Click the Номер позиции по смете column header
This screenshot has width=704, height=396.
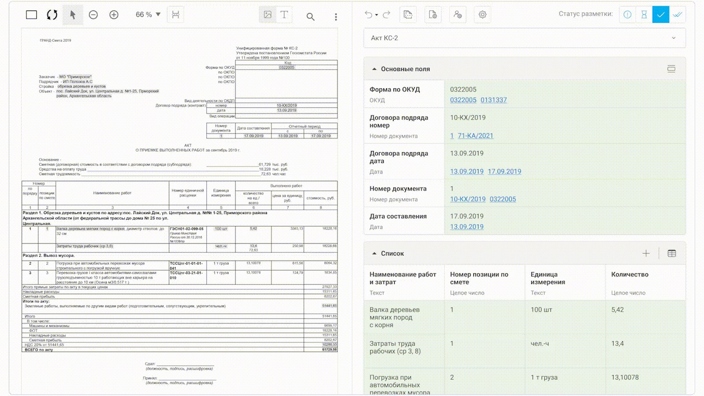(x=484, y=282)
